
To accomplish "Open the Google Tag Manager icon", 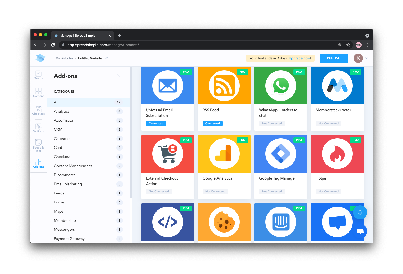I will pyautogui.click(x=281, y=154).
